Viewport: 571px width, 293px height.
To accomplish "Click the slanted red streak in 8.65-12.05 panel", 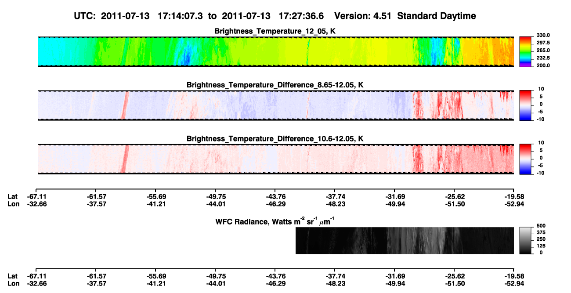I will [x=125, y=105].
